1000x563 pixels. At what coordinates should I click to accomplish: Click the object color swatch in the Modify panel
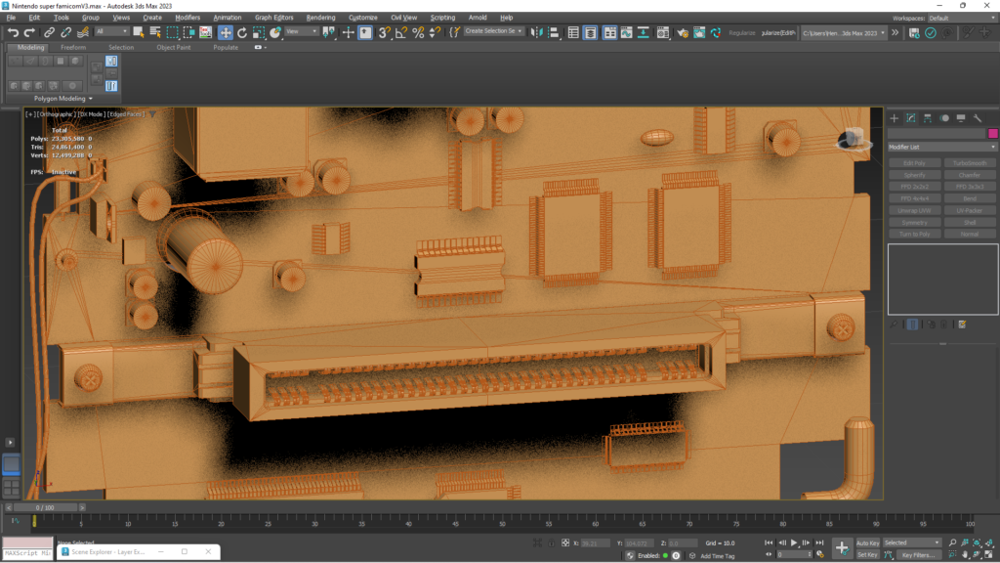(993, 135)
